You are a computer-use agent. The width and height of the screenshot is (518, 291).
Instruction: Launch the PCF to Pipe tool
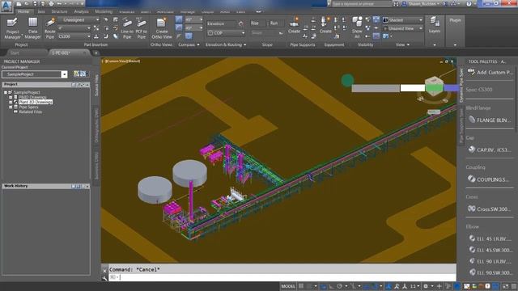[x=142, y=28]
